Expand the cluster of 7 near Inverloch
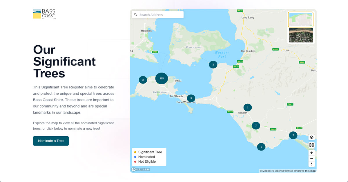Image resolution: width=348 pixels, height=182 pixels. [293, 135]
